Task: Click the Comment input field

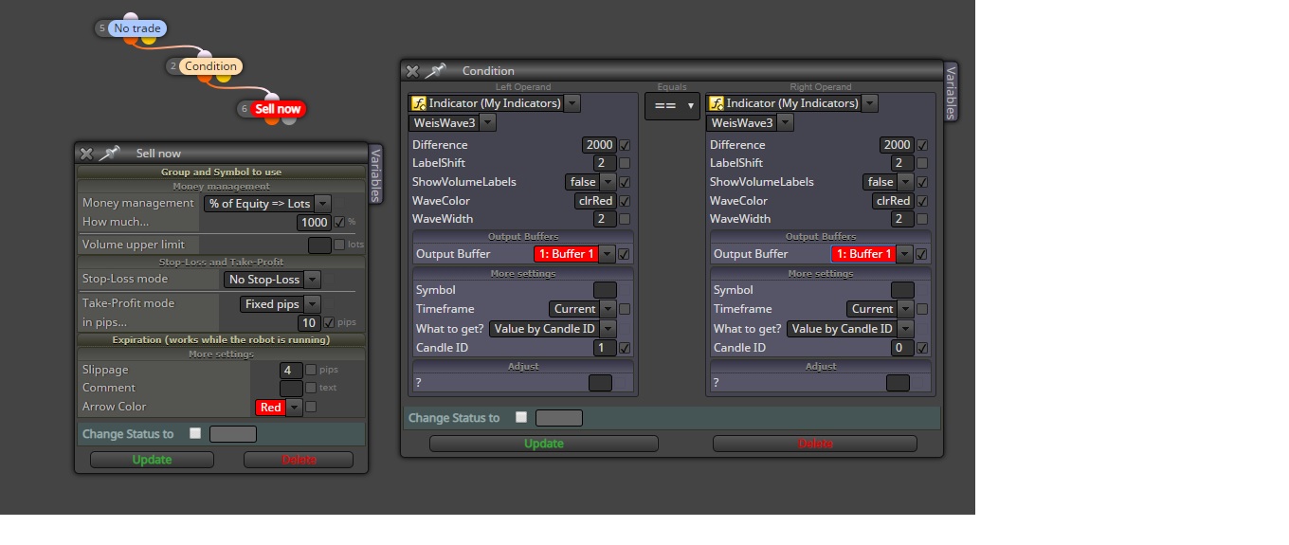Action: (291, 388)
